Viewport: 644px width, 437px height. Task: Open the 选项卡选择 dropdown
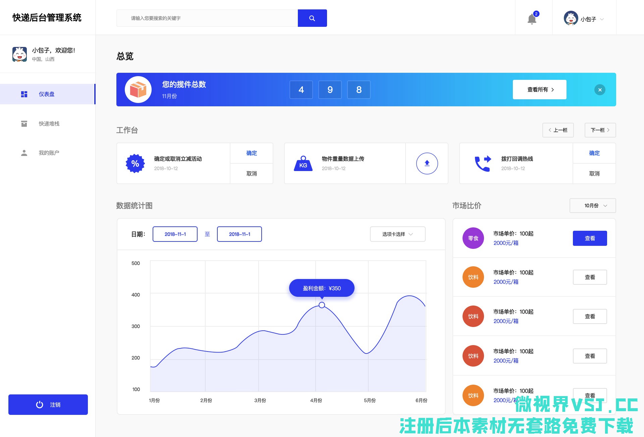tap(397, 234)
